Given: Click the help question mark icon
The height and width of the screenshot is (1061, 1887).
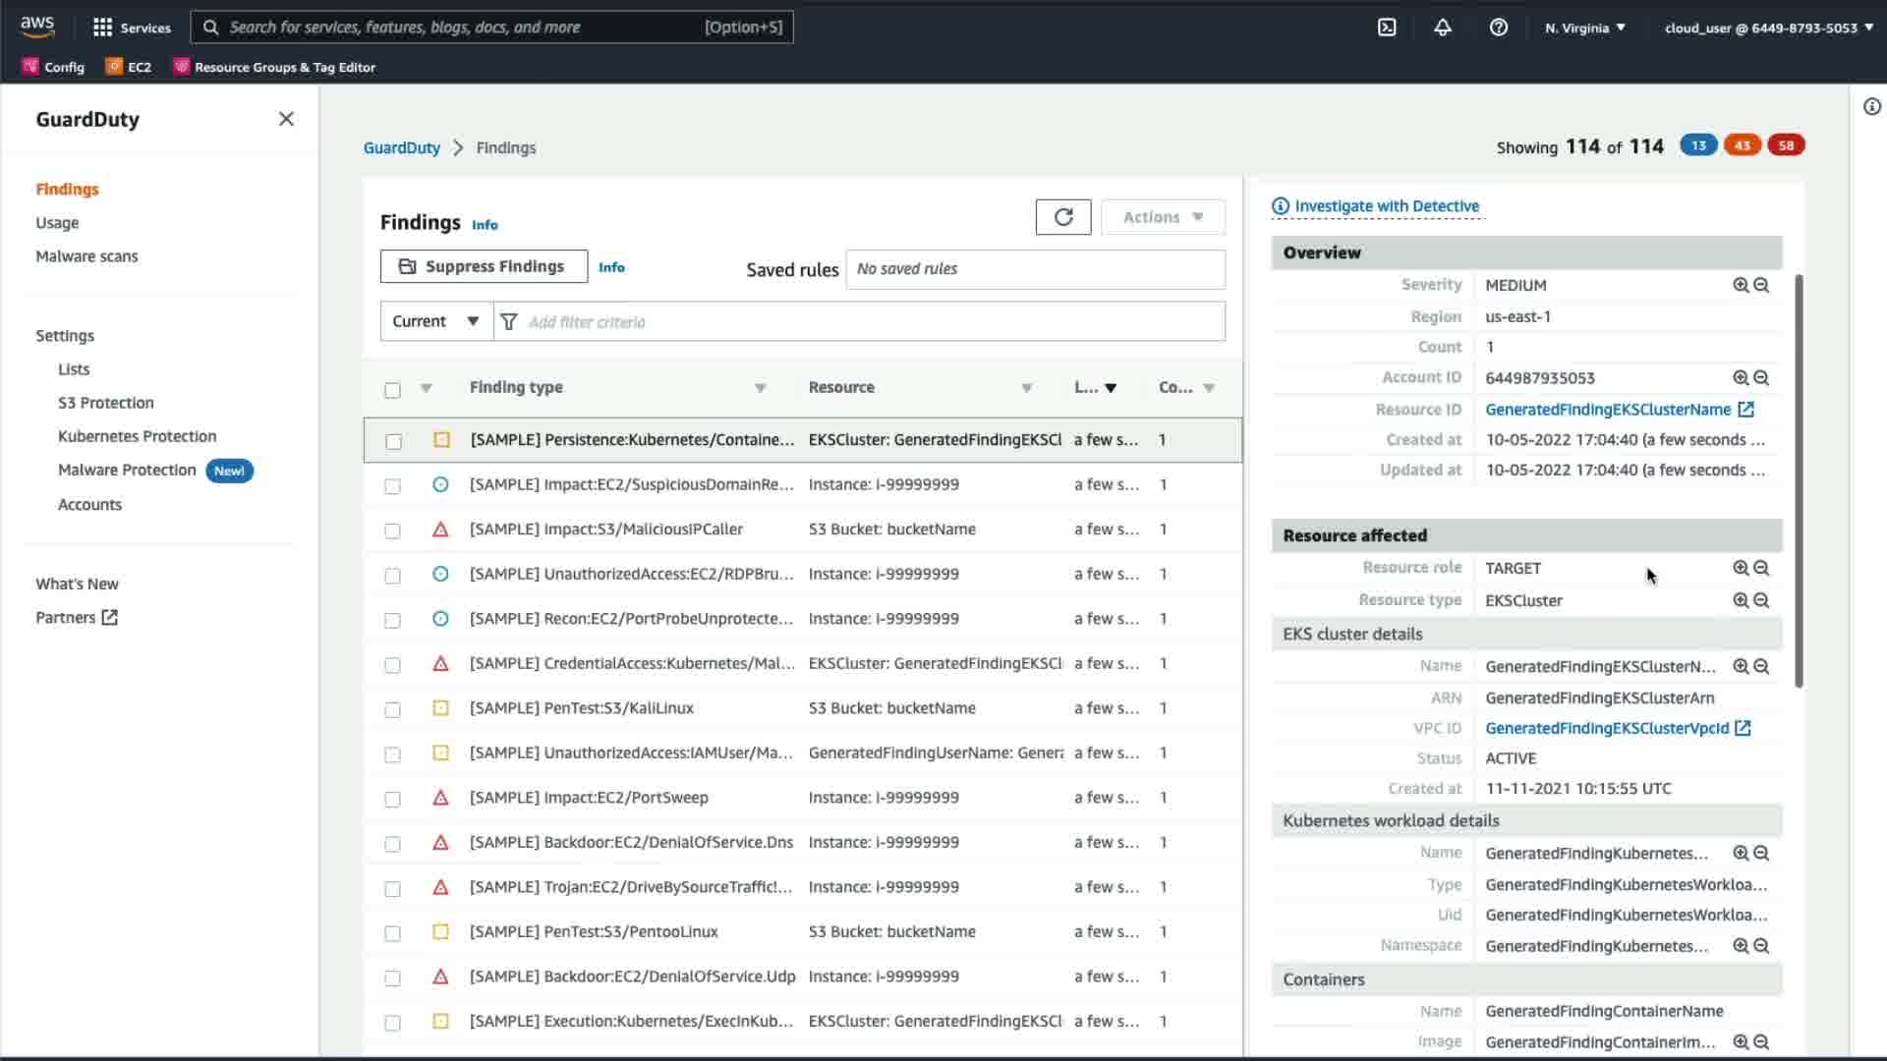Looking at the screenshot, I should (1498, 28).
